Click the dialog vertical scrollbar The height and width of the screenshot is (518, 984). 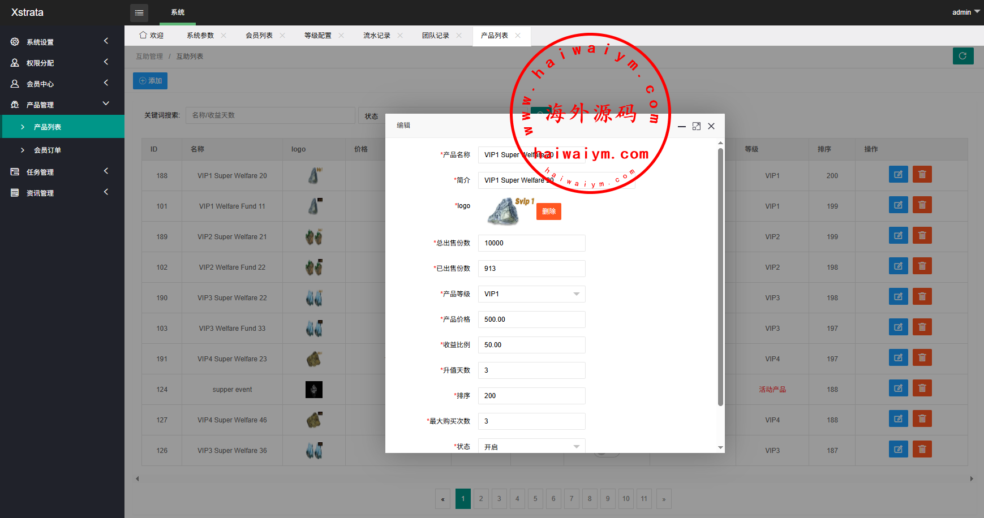[720, 277]
